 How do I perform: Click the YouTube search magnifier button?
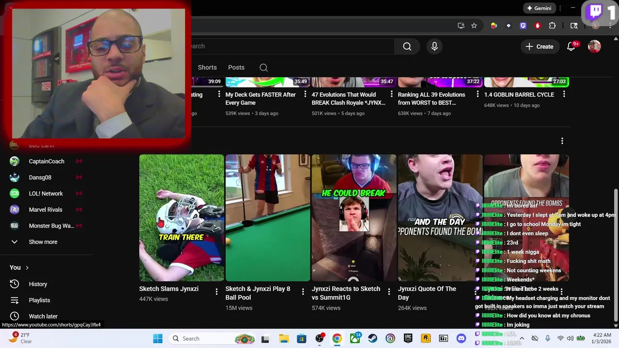point(407,46)
